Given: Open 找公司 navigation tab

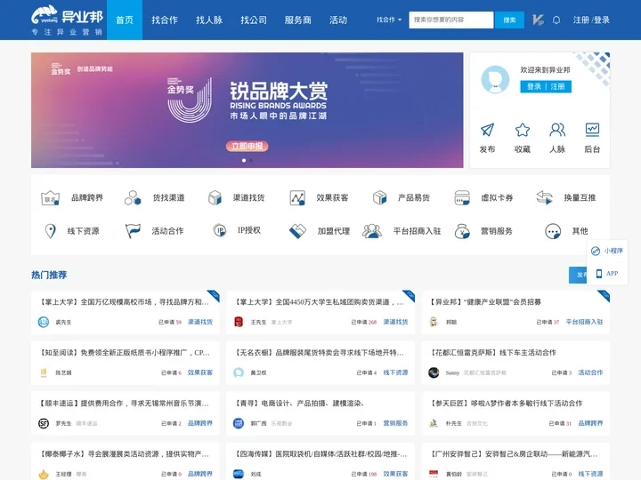Looking at the screenshot, I should pyautogui.click(x=254, y=20).
